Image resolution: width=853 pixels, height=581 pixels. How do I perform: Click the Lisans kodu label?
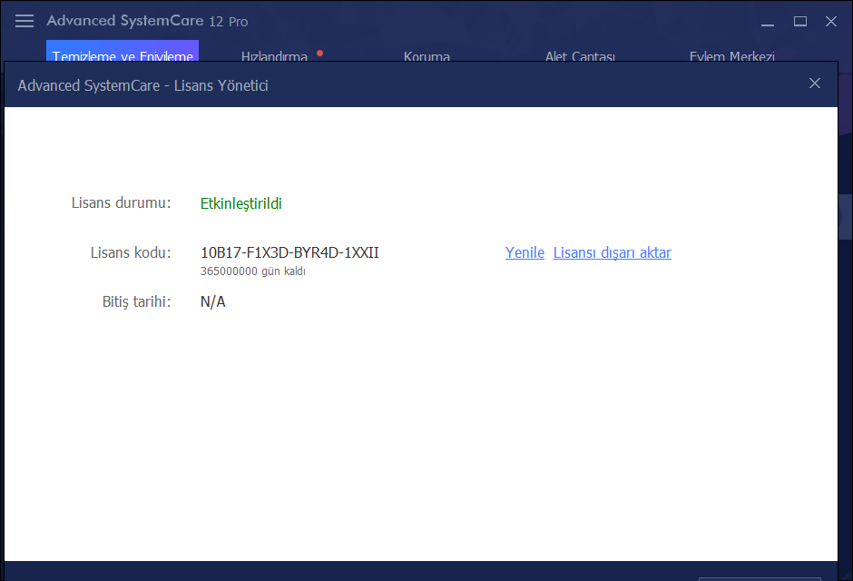coord(131,252)
